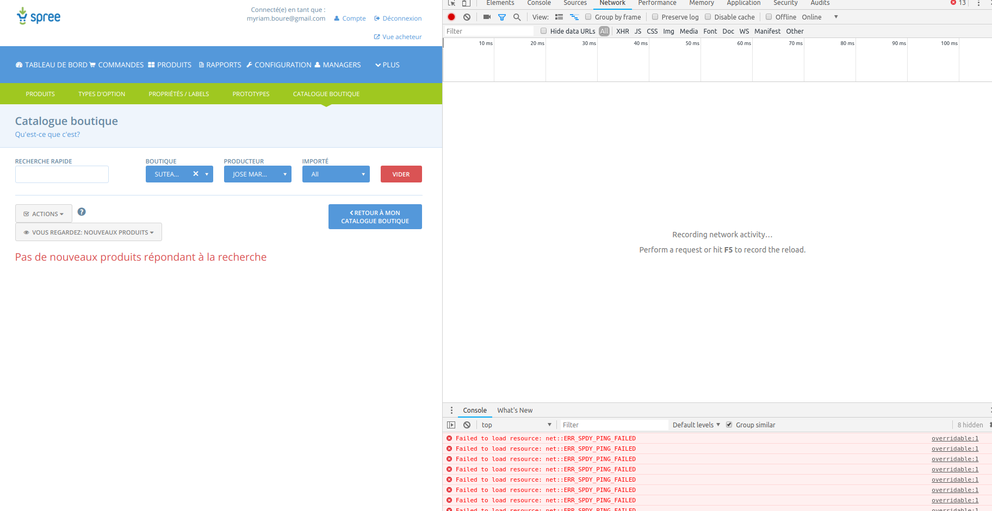Open network search magnifier
992x511 pixels.
tap(517, 17)
